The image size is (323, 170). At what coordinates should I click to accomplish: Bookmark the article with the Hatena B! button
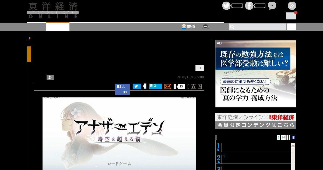pyautogui.click(x=155, y=86)
